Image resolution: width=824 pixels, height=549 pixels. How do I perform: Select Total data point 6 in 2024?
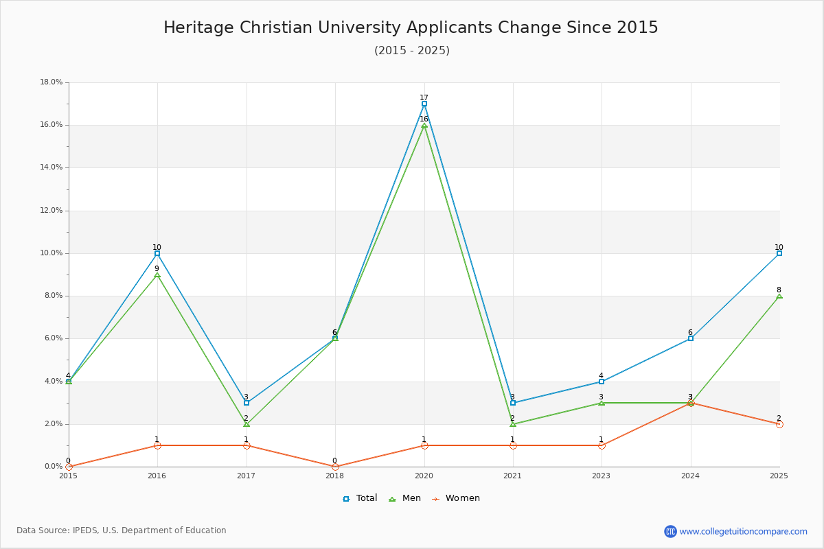[691, 338]
